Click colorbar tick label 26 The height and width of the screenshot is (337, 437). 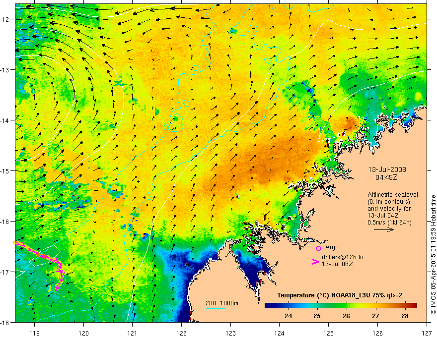click(347, 316)
